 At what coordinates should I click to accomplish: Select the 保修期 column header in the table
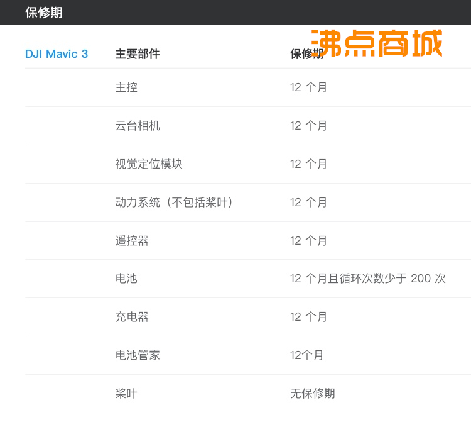click(306, 54)
